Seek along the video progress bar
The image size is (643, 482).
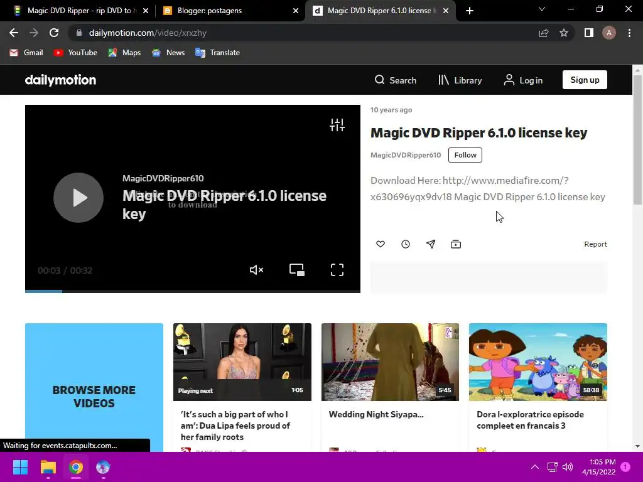193,291
